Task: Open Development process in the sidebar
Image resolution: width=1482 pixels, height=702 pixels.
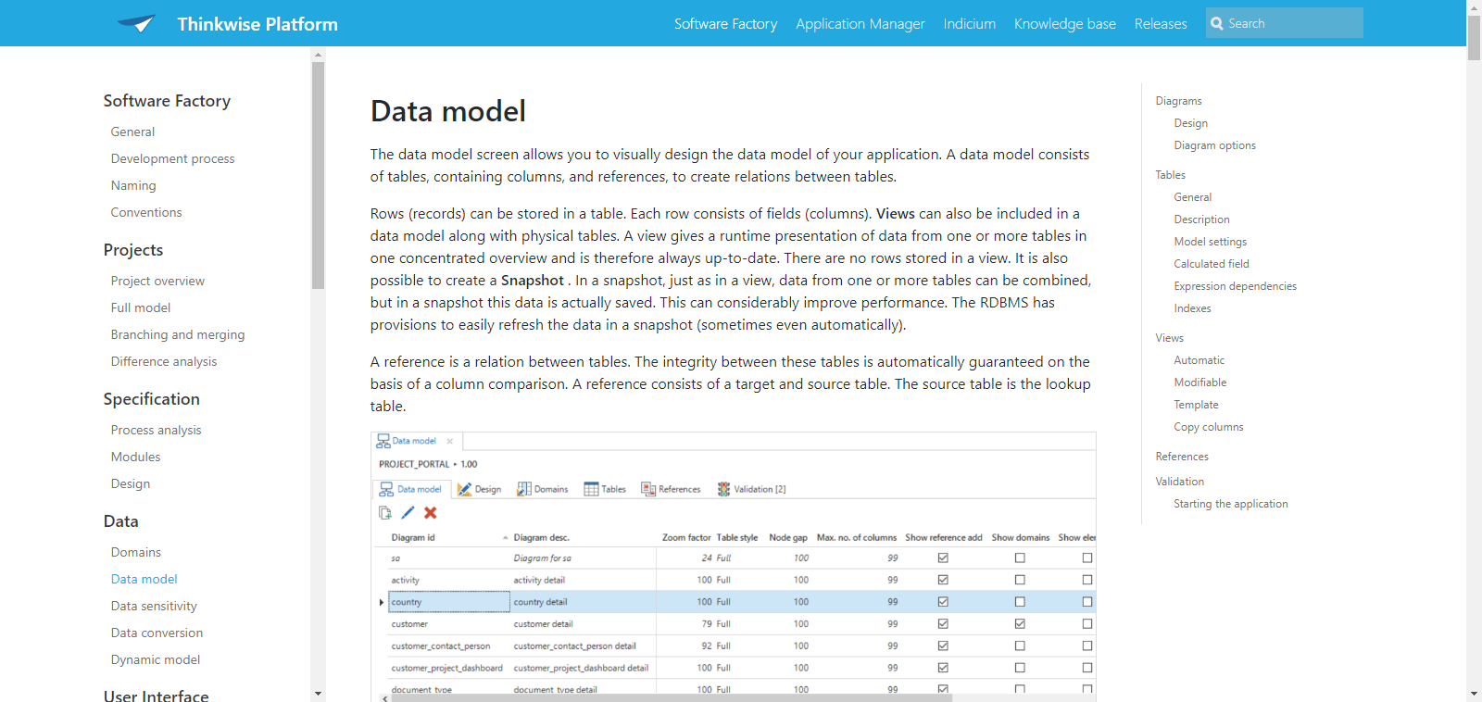Action: click(173, 158)
